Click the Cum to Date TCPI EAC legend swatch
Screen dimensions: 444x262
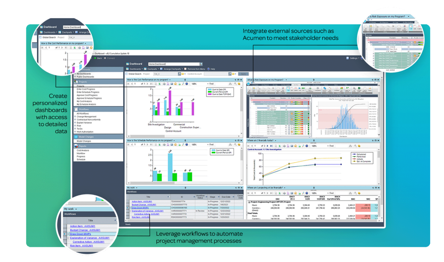coord(210,94)
